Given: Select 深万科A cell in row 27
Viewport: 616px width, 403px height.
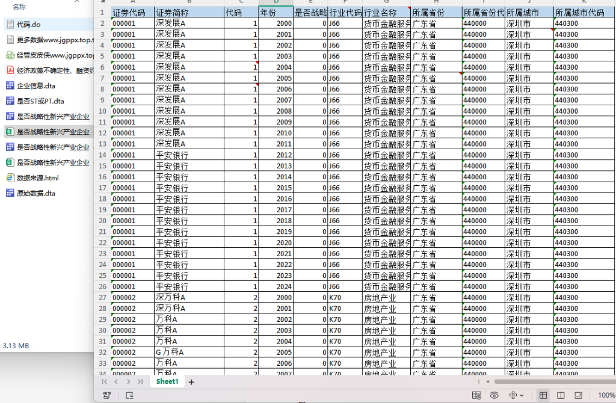Looking at the screenshot, I should tap(189, 297).
